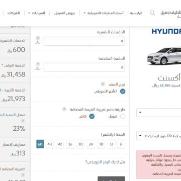Viewport: 181px width, 181px height.
Task: Select the التأجير التمويلي contract option
Action: [x=123, y=92]
